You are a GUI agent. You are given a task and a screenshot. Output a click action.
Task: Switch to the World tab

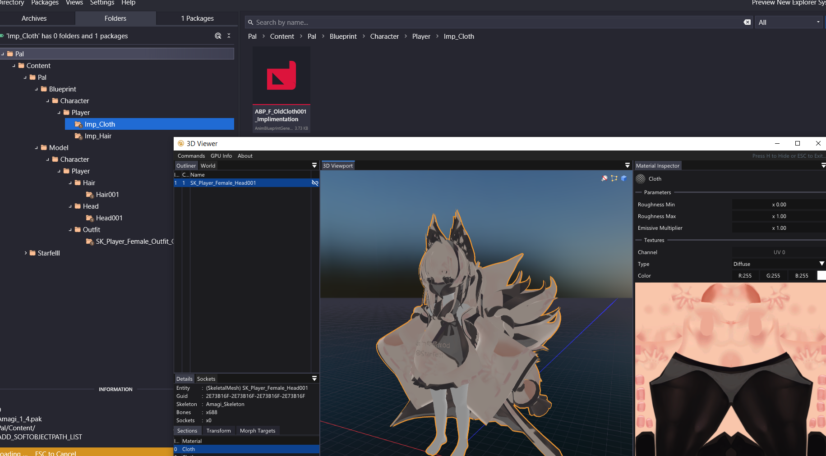coord(208,166)
